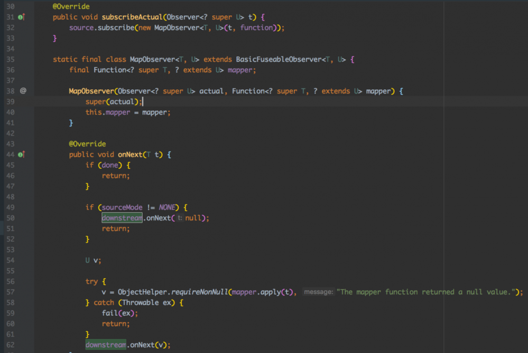Screen dimensions: 528x353
Task: Click line number 57 in the gutter
Action: click(x=10, y=292)
